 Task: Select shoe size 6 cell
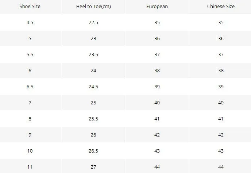[30, 71]
